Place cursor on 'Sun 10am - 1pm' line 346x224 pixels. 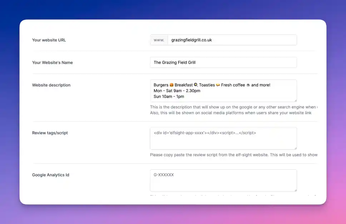point(169,97)
